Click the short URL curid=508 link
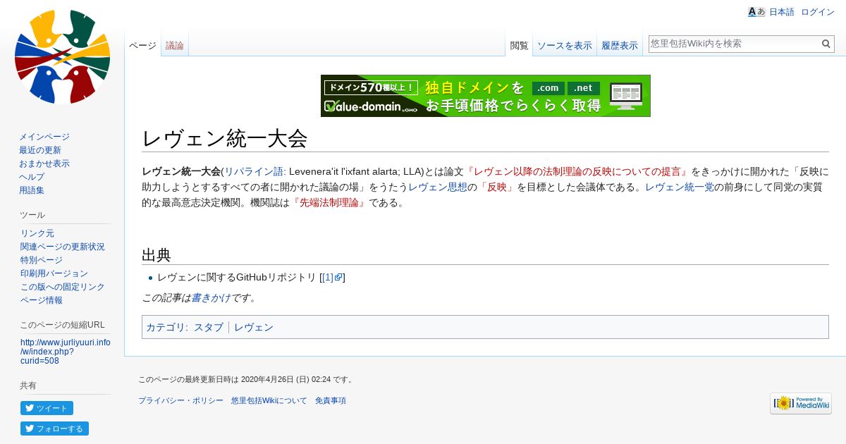This screenshot has width=846, height=444. [x=65, y=352]
